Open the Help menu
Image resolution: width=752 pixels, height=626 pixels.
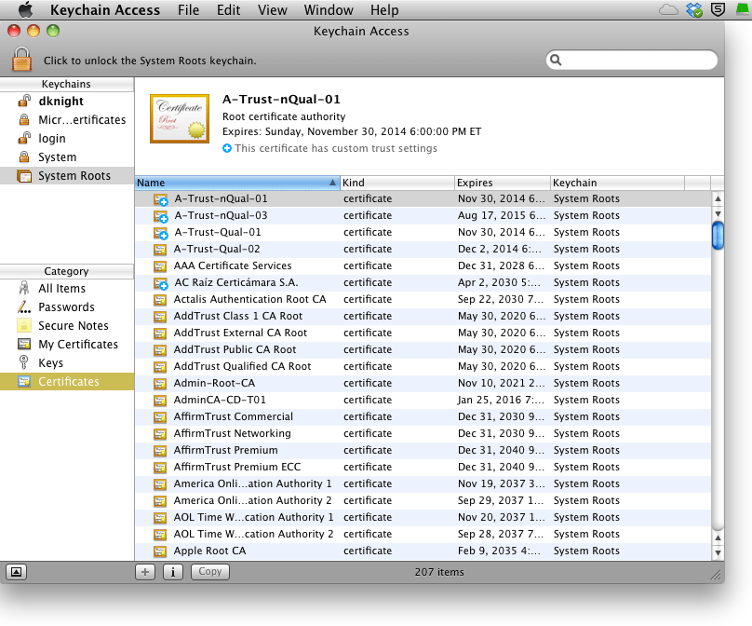click(x=384, y=9)
